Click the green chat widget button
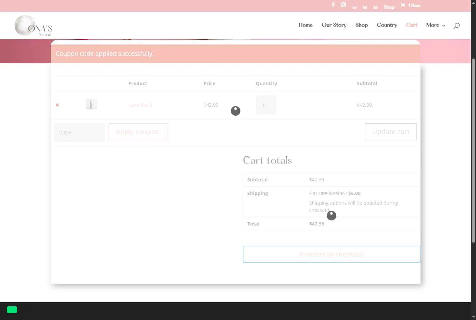 pyautogui.click(x=12, y=310)
